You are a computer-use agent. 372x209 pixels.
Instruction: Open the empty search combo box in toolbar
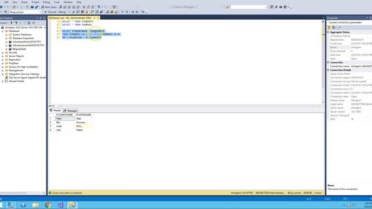pyautogui.click(x=266, y=7)
